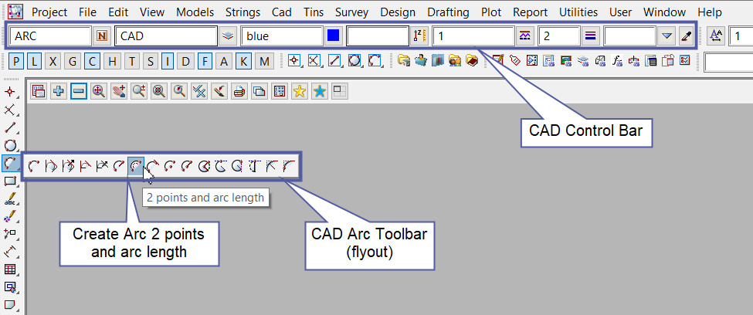Enable the G snap button

pyautogui.click(x=73, y=62)
